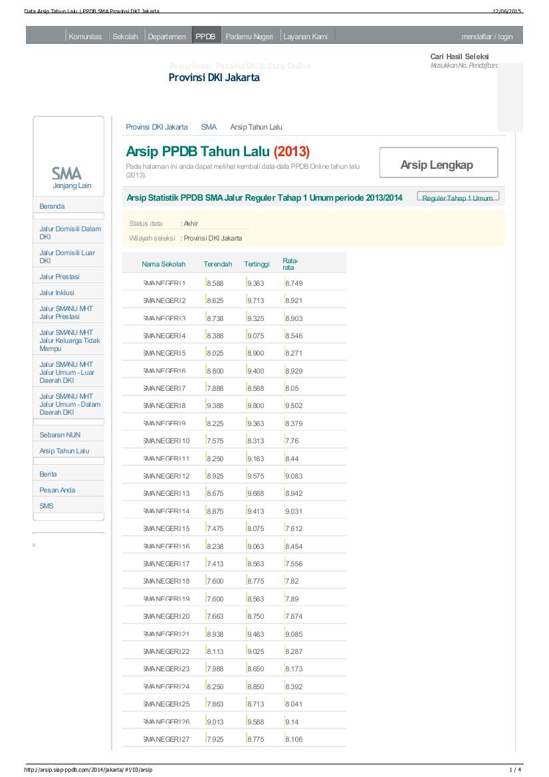Click the Arsip Lengkap button
The width and height of the screenshot is (549, 777).
pyautogui.click(x=439, y=163)
